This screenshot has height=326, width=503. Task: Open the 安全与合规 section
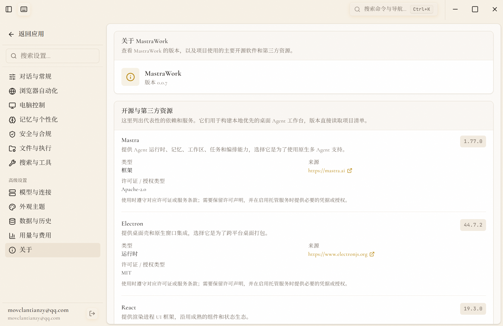point(53,134)
